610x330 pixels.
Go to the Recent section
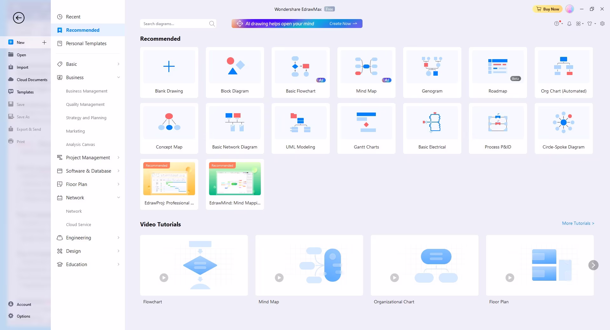pyautogui.click(x=88, y=17)
